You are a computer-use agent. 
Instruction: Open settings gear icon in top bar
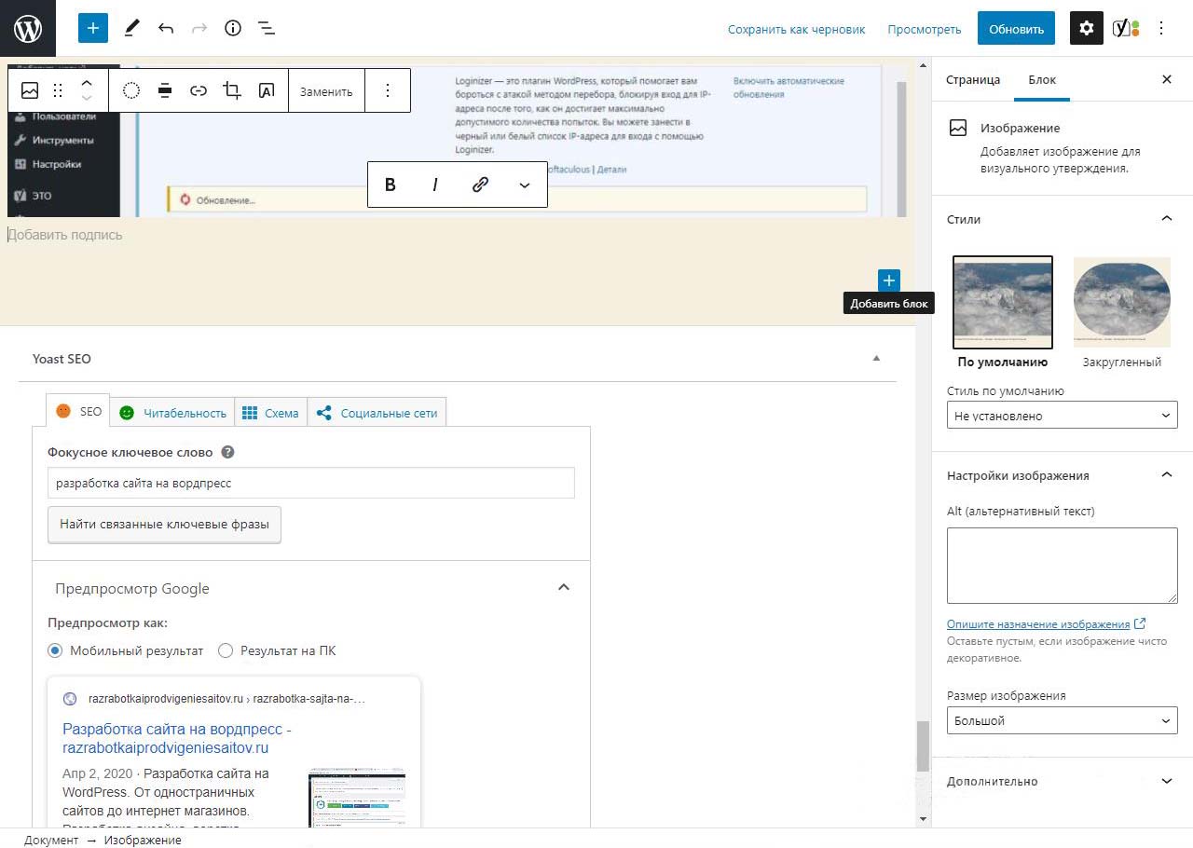[1086, 28]
